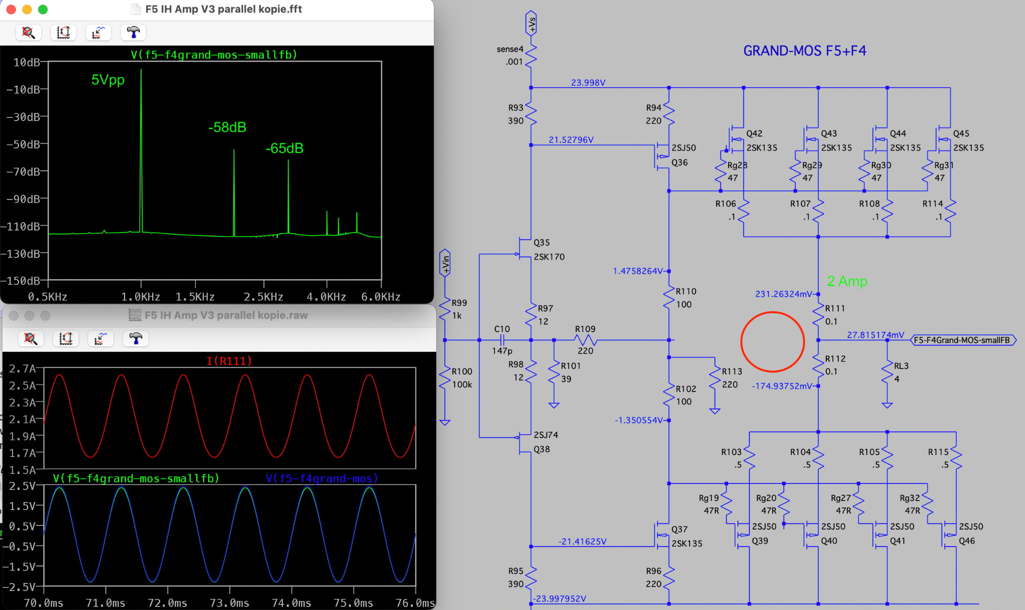1025x610 pixels.
Task: Select the Q35 2SK170 JFET symbol
Action: click(x=524, y=248)
